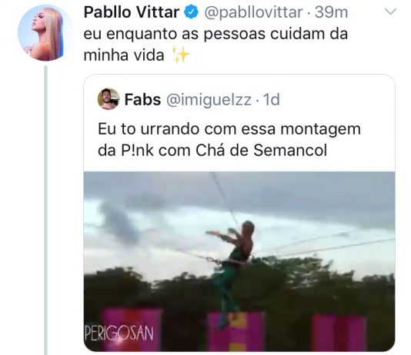This screenshot has height=355, width=411.
Task: Click the 39m timestamp
Action: coord(331,12)
